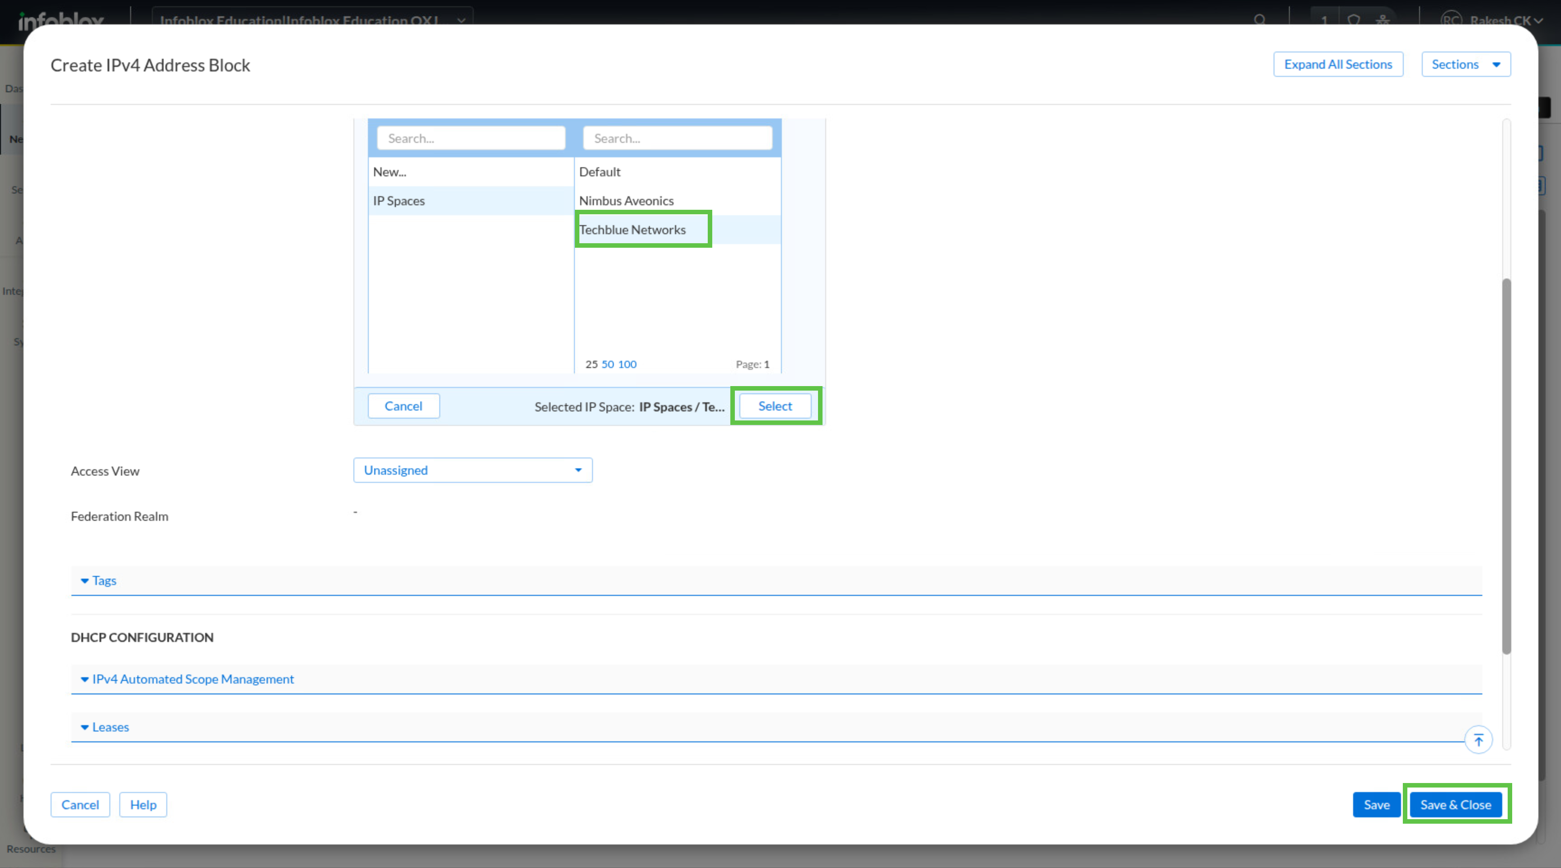Click the Save button
Viewport: 1561px width, 868px height.
click(1376, 805)
